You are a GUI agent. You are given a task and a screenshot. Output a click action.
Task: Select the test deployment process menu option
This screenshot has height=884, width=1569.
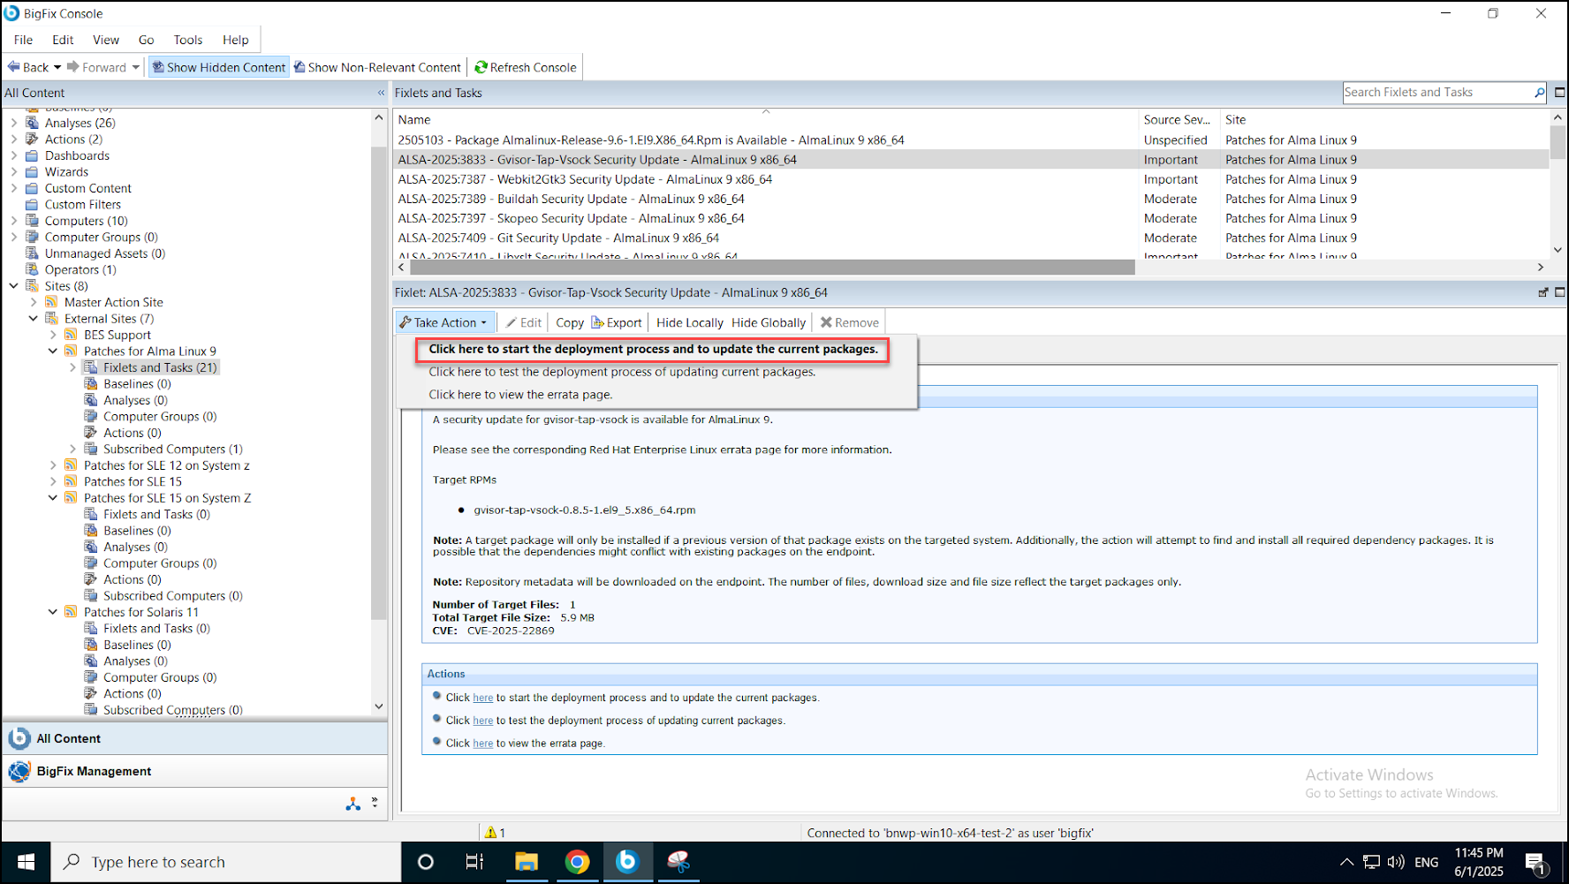tap(622, 372)
